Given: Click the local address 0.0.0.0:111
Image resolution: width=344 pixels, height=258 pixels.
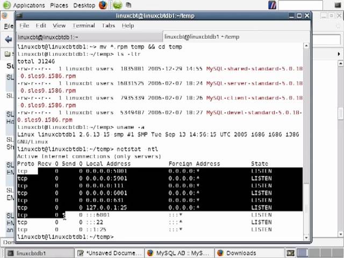Looking at the screenshot, I should (x=105, y=185).
